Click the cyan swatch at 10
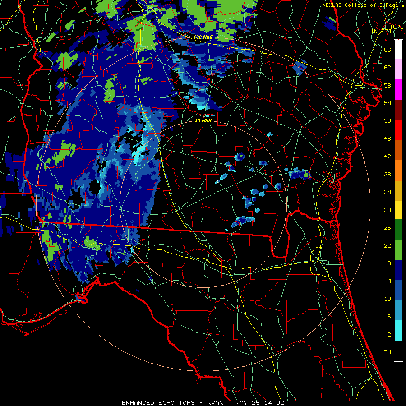Screen dimensions: 406x406 click(x=398, y=331)
